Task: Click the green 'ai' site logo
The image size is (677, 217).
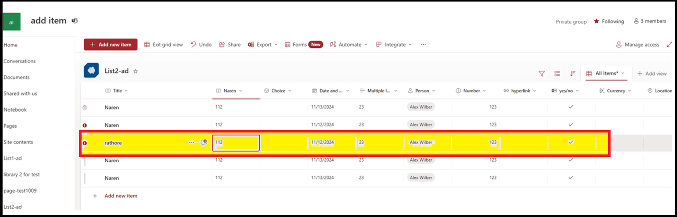Action: 12,22
